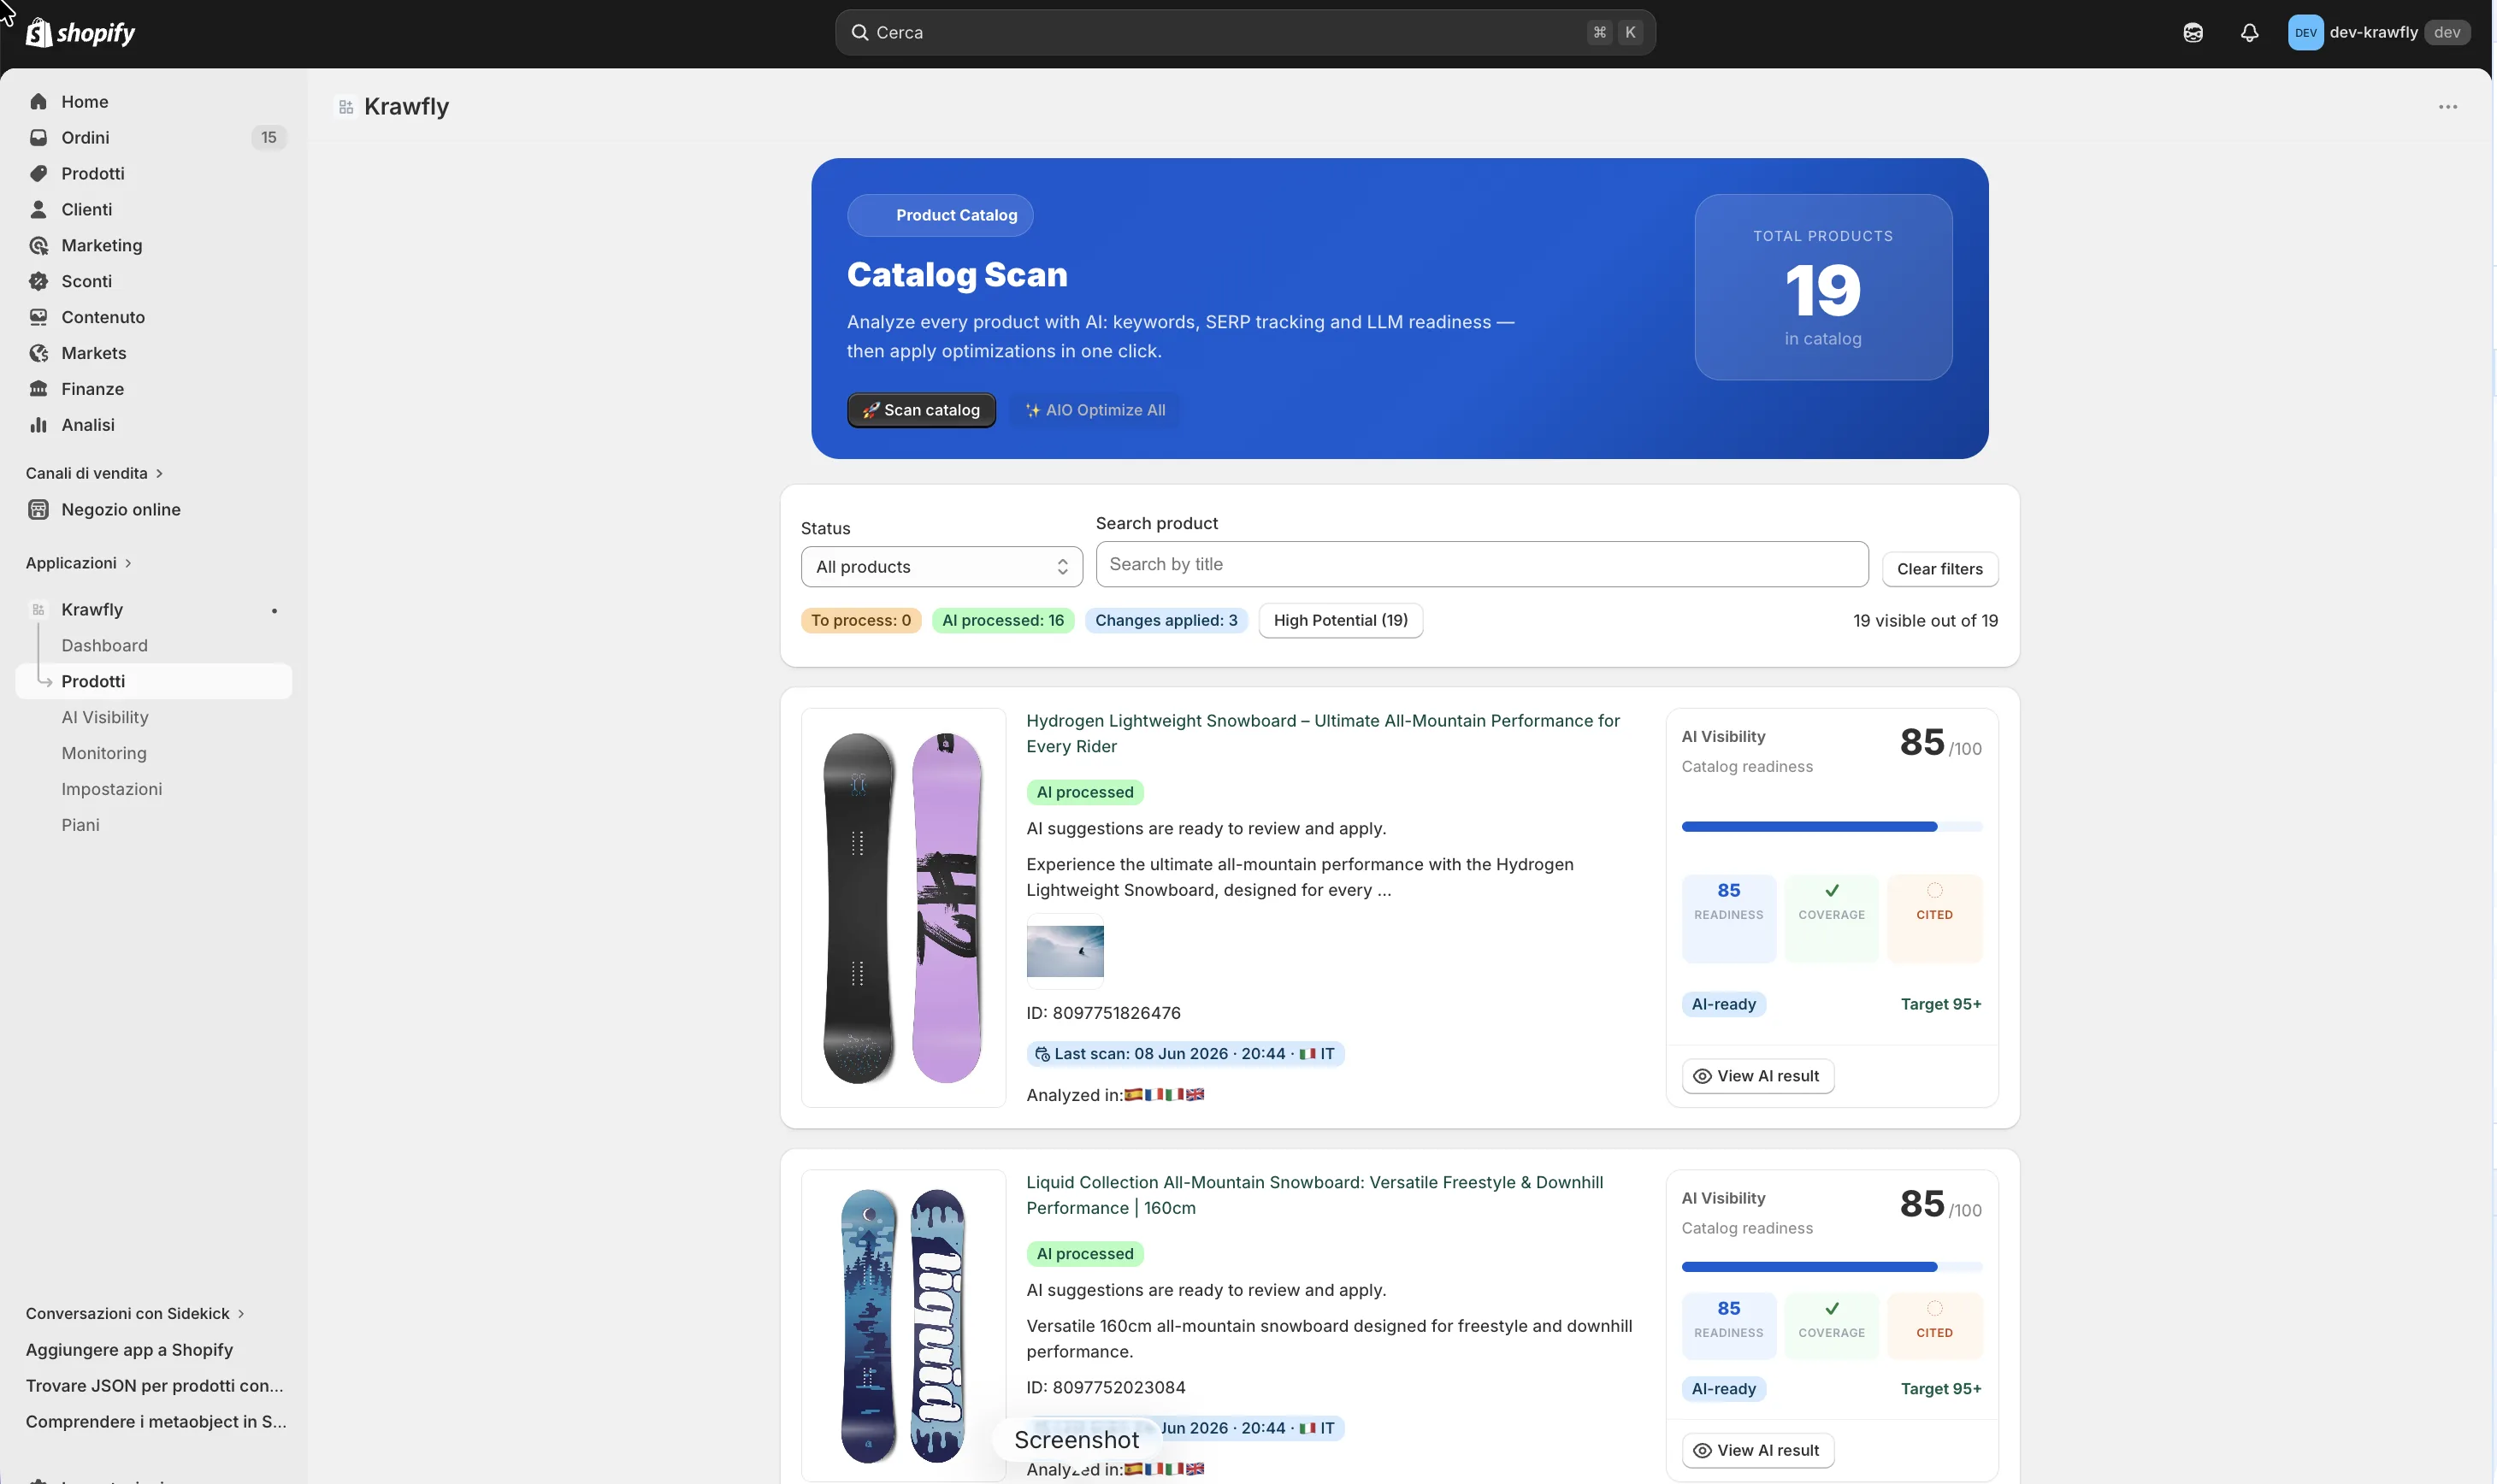This screenshot has width=2497, height=1484.
Task: Open AI Visibility in Krawfly submenu
Action: click(x=105, y=718)
